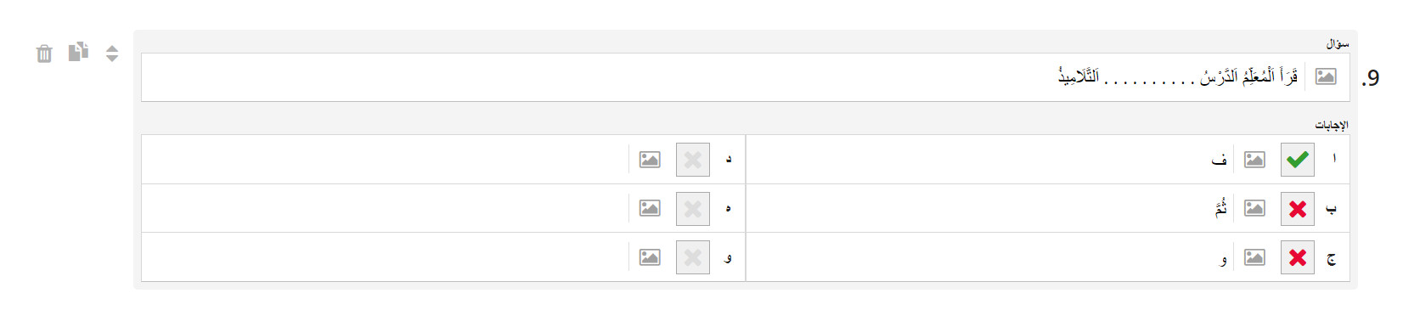Delete question 9 with the trash icon
1420x310 pixels.
coord(44,54)
